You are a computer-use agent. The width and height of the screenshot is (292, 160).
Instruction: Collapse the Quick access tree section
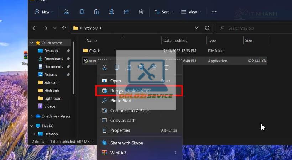(32, 43)
